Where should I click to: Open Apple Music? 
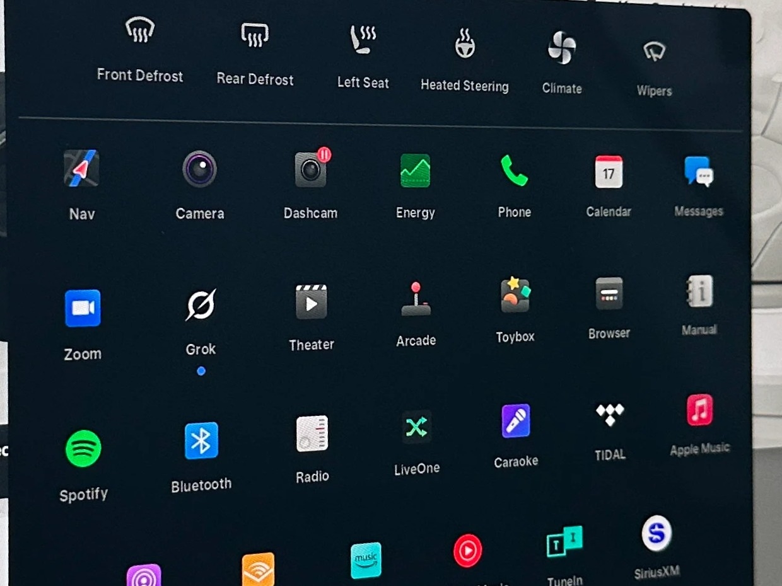point(700,410)
